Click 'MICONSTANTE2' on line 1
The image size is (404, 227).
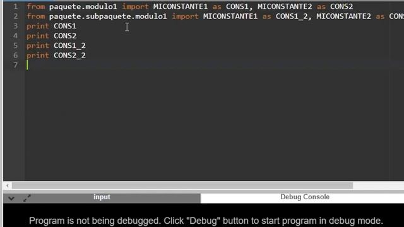point(285,7)
